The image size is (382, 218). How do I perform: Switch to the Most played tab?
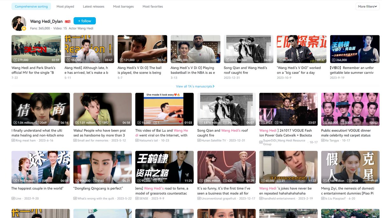(65, 6)
